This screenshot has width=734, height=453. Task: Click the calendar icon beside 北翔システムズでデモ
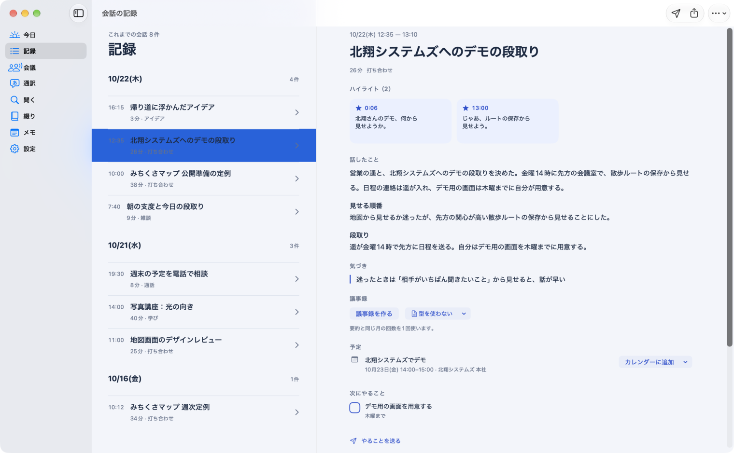354,360
